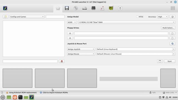
Task: Switch to the Home main configuration tab
Action: click(58, 8)
